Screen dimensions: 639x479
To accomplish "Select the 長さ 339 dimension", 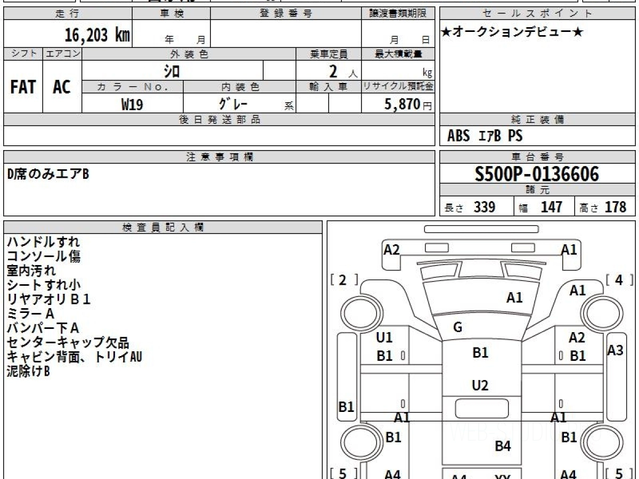I will point(470,207).
